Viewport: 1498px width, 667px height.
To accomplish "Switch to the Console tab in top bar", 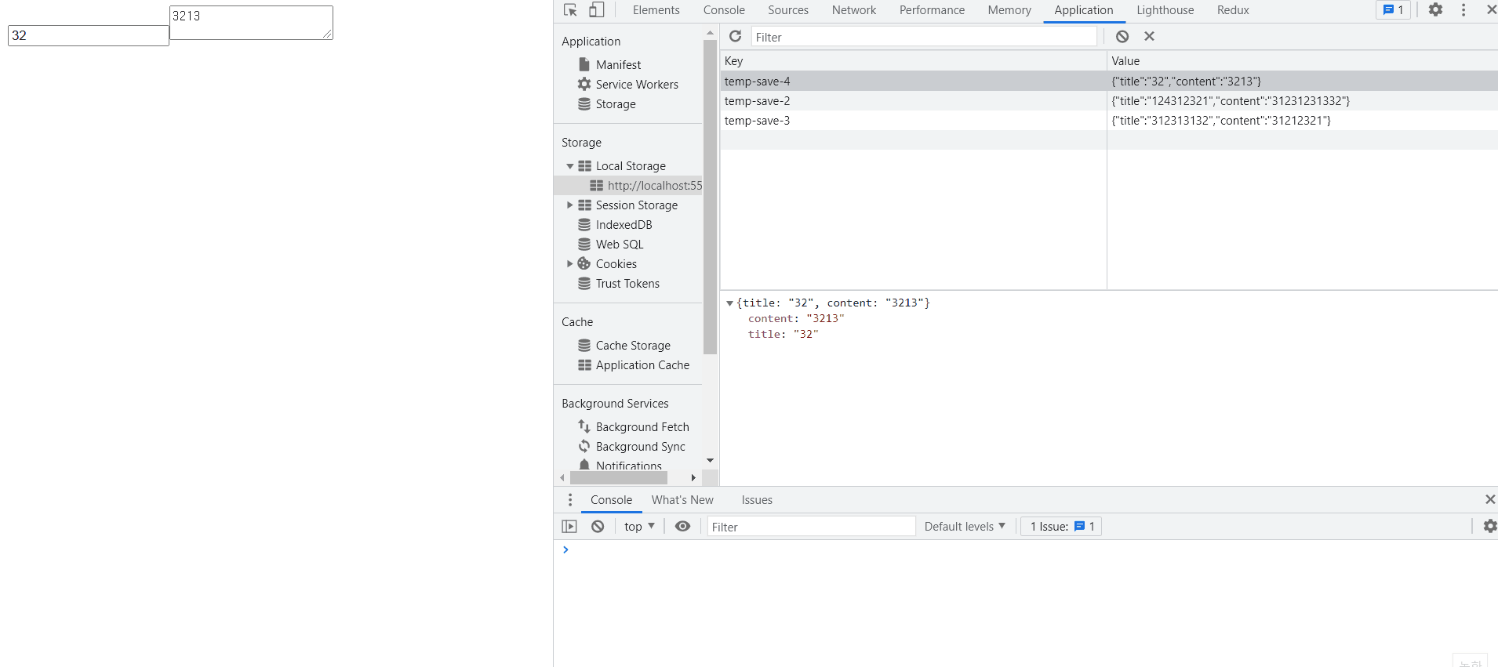I will tap(724, 10).
